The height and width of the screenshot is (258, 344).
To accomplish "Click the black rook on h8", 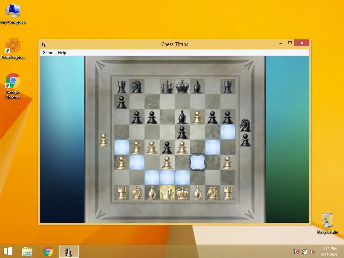I will pyautogui.click(x=228, y=87).
